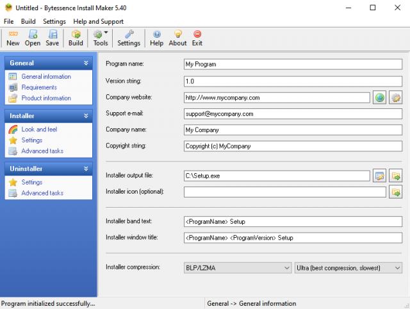This screenshot has height=309, width=410.
Task: Open the Help and Support menu
Action: [x=98, y=21]
